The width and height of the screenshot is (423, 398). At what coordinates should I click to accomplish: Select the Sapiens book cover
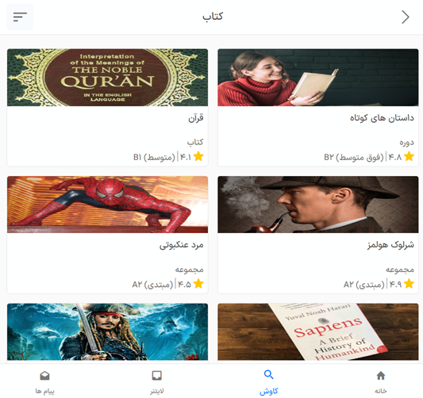[x=318, y=332]
